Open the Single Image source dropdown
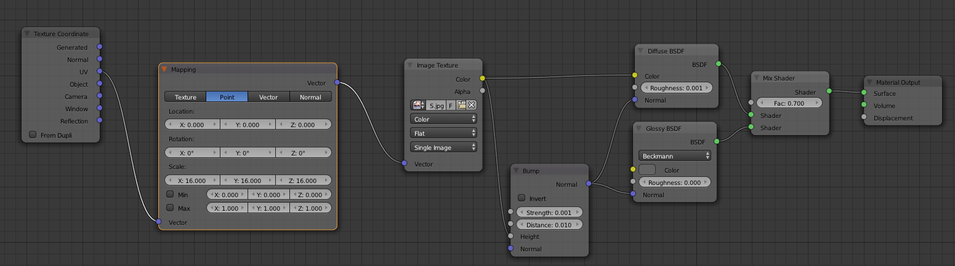955x266 pixels. (443, 147)
